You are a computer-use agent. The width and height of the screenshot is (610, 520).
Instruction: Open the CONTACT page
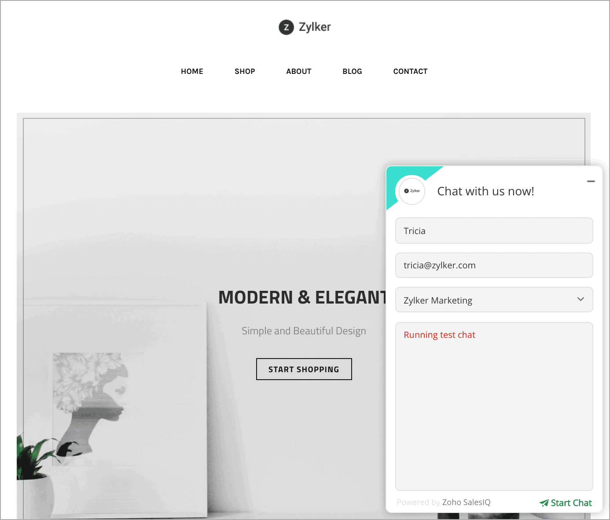coord(410,71)
